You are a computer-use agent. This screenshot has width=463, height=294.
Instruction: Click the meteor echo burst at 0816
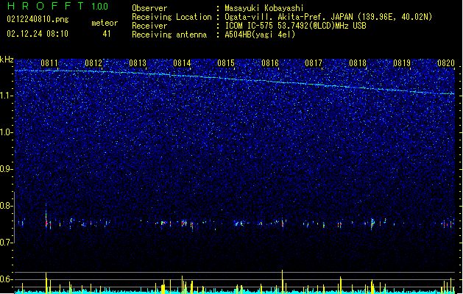[x=283, y=223]
